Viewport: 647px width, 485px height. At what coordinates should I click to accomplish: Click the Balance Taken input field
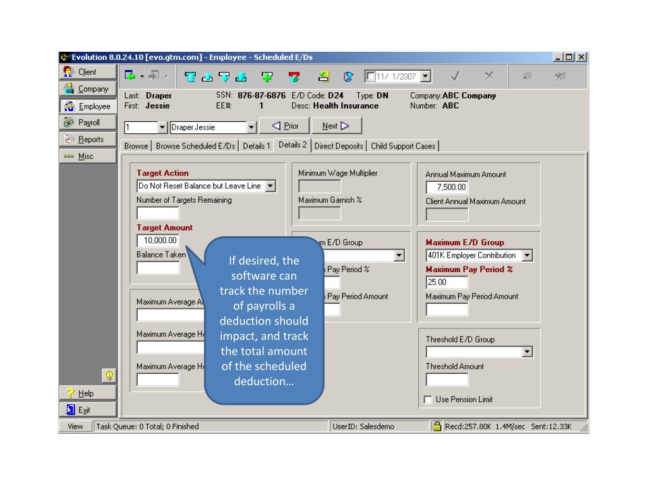(157, 268)
